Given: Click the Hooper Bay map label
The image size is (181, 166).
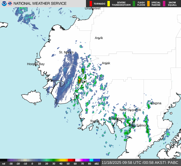Looking at the screenshot, I should 36,64.
